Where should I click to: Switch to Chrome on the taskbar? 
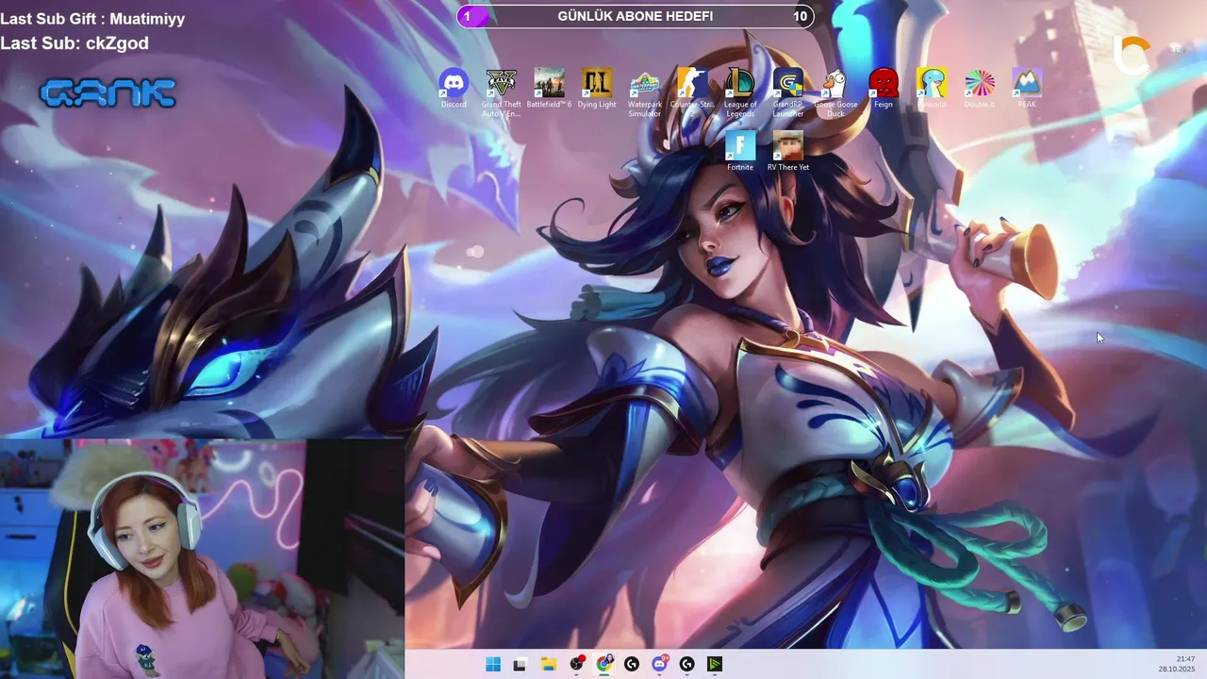coord(603,664)
